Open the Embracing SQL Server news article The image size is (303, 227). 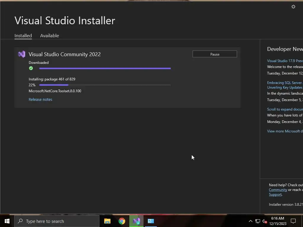tap(285, 85)
